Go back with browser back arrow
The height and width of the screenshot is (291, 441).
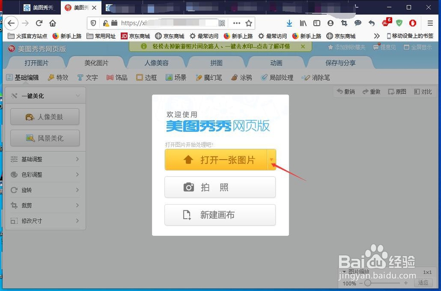pos(11,23)
